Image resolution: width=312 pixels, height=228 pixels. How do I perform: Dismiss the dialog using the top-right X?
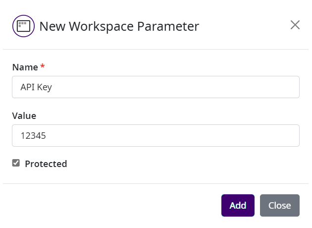(x=295, y=25)
